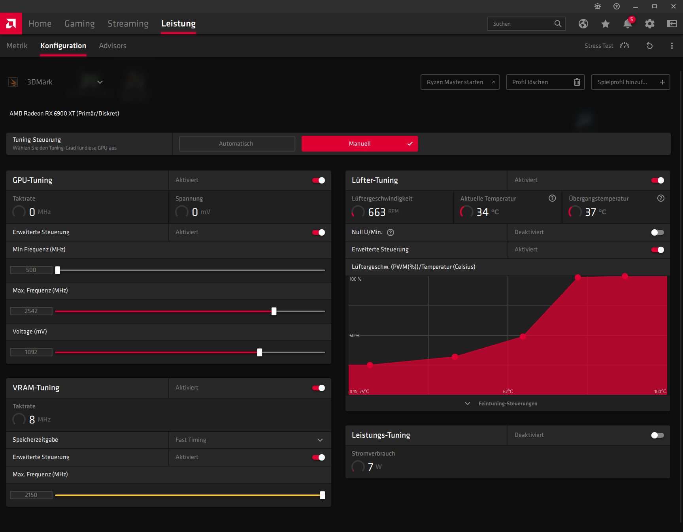Expand Feintuning-Steuerungen section
Screen dimensions: 683x532
click(x=501, y=403)
